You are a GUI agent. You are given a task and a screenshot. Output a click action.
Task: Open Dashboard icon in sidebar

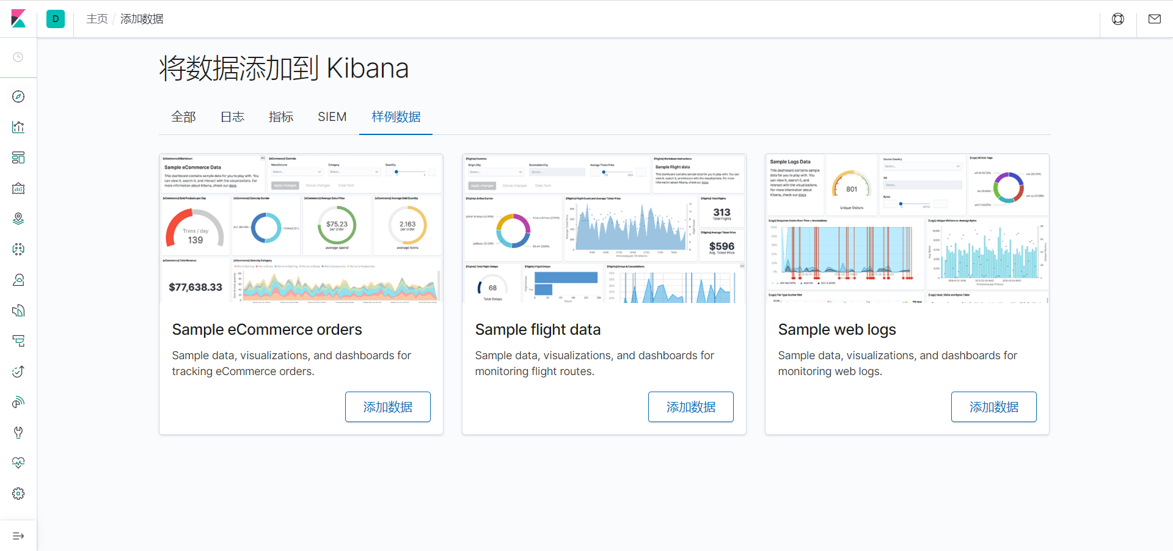coord(18,158)
